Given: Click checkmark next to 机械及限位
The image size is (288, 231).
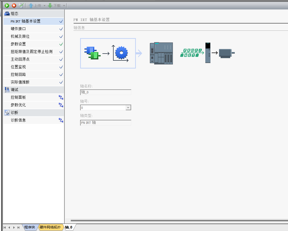Looking at the screenshot, I should coord(61,37).
